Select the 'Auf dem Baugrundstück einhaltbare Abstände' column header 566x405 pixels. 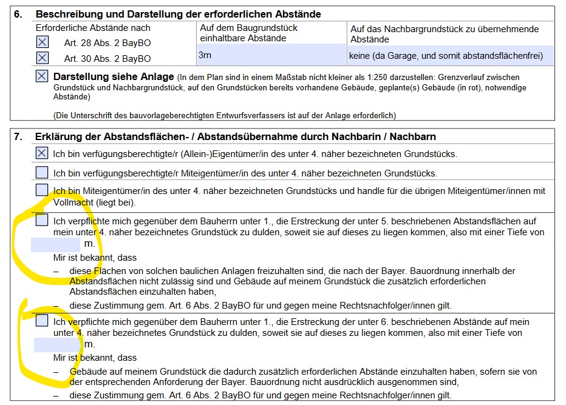249,33
